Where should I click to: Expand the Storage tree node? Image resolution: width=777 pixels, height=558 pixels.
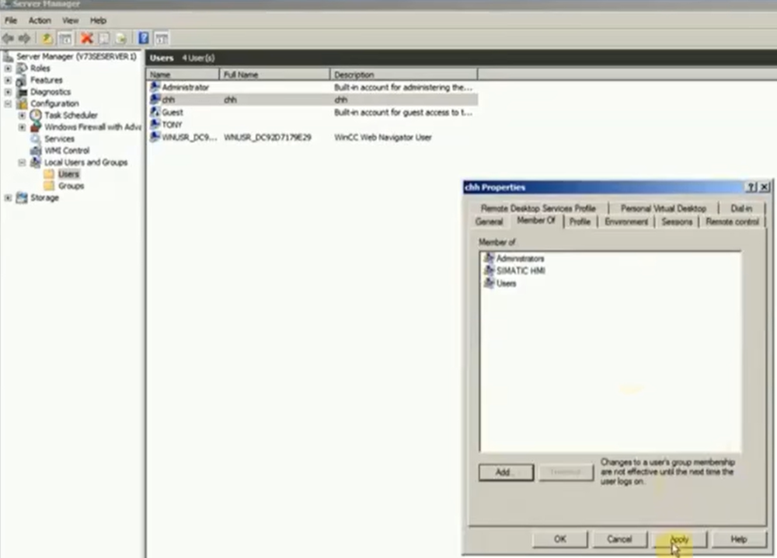(x=8, y=198)
